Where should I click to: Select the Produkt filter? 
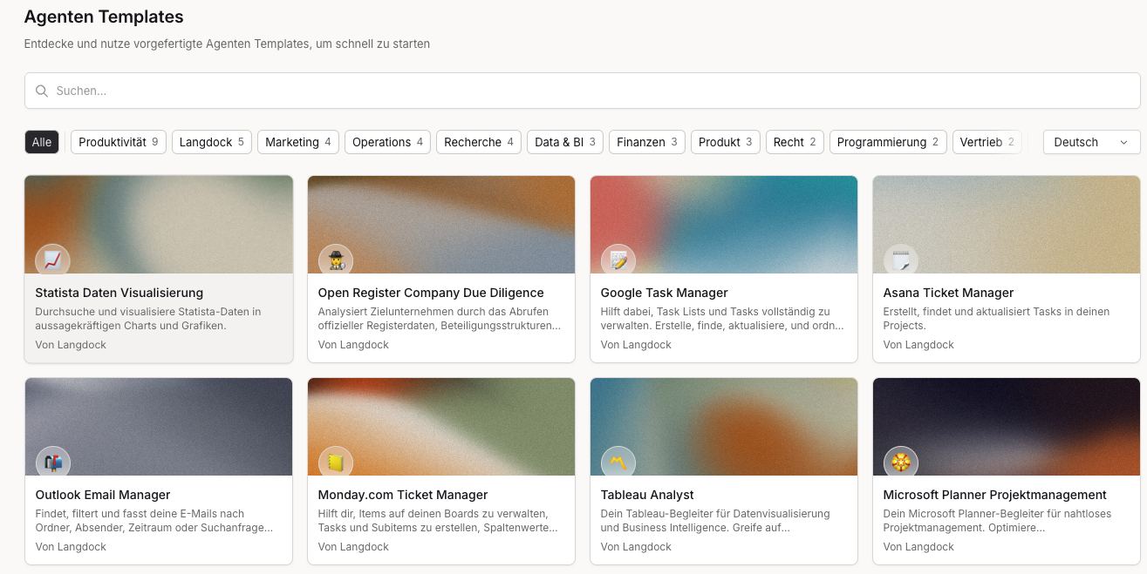click(x=726, y=142)
